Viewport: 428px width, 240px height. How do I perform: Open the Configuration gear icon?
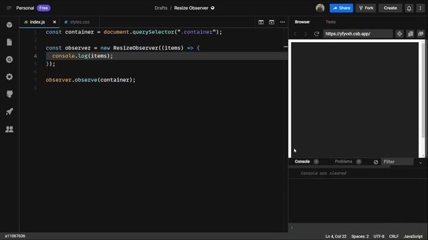pyautogui.click(x=9, y=77)
